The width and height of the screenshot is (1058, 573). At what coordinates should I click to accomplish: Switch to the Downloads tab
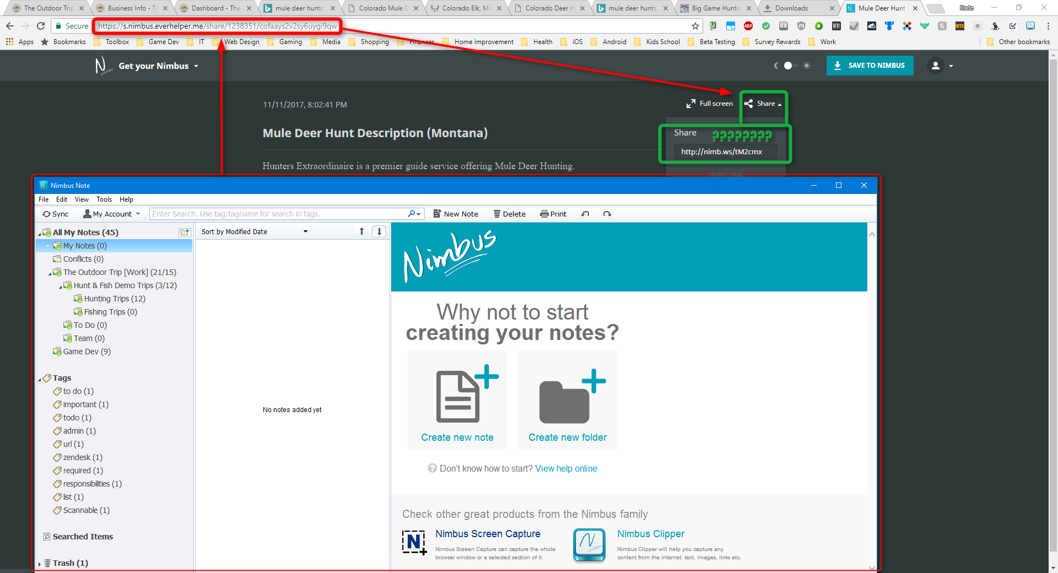tap(799, 8)
